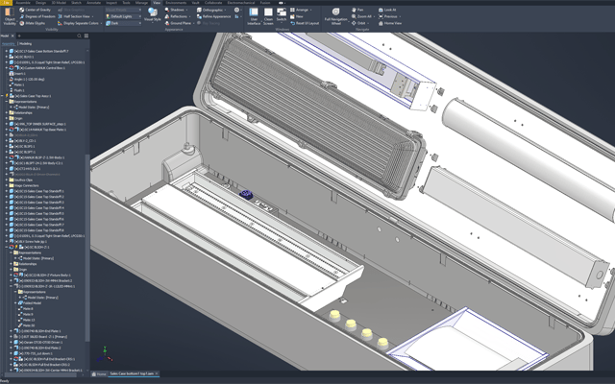Click the Zoom All tool
Screen dimensions: 615x384
click(x=361, y=16)
